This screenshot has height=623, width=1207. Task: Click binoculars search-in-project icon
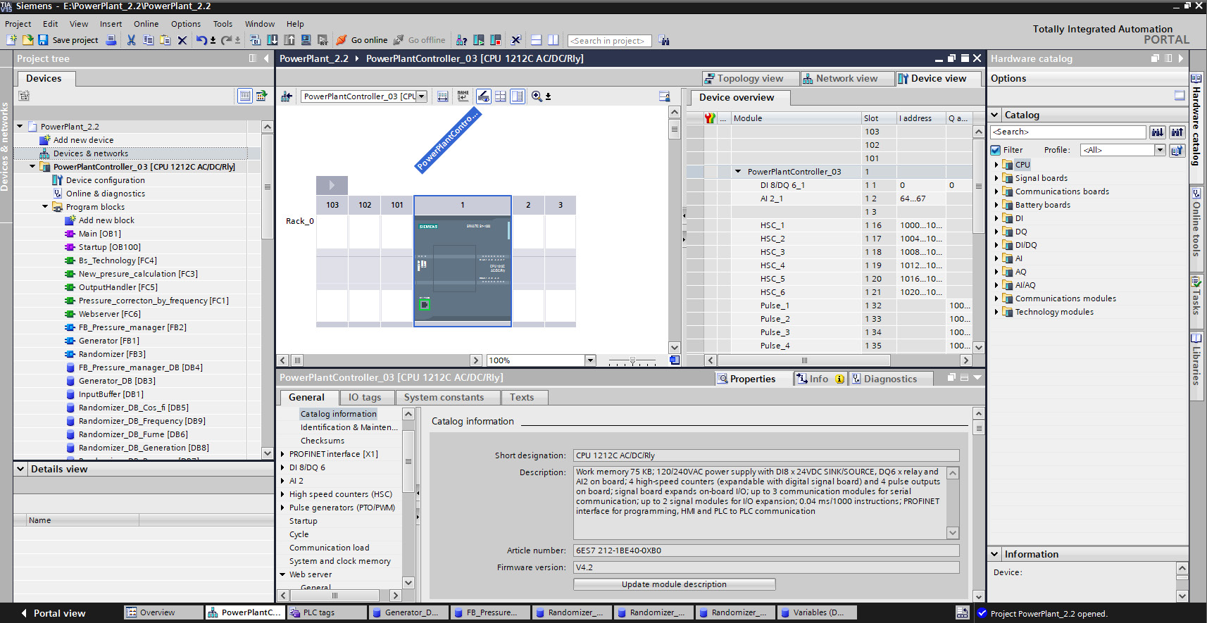664,40
